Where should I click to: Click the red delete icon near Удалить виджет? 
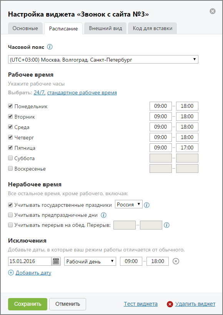coord(170,304)
